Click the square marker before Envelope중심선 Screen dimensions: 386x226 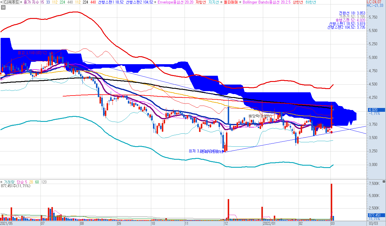pyautogui.click(x=156, y=2)
